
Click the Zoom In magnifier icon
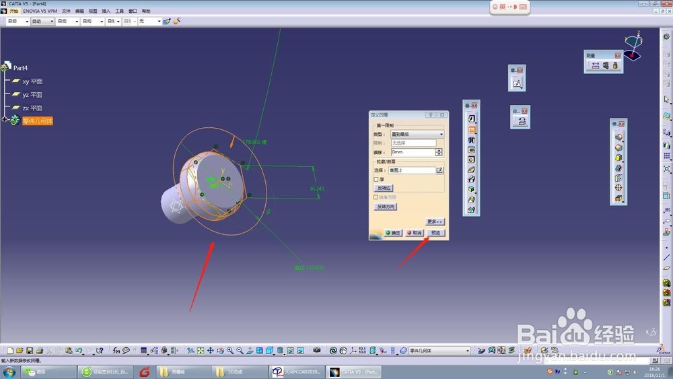coord(230,351)
